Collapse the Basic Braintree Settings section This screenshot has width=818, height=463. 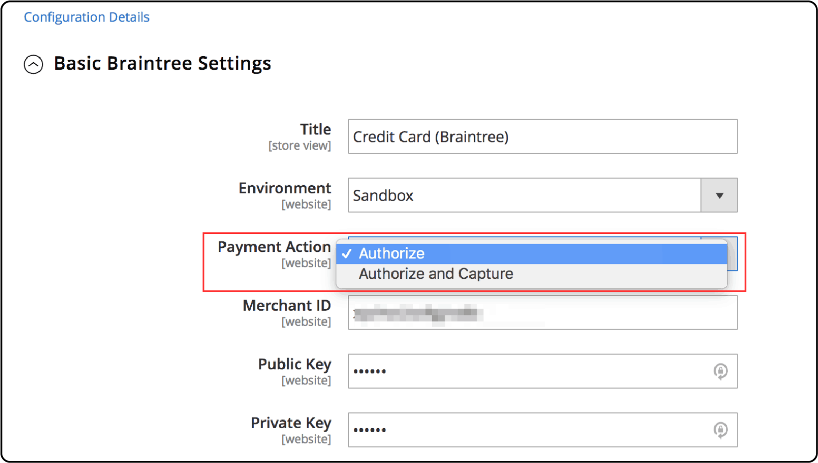coord(33,64)
